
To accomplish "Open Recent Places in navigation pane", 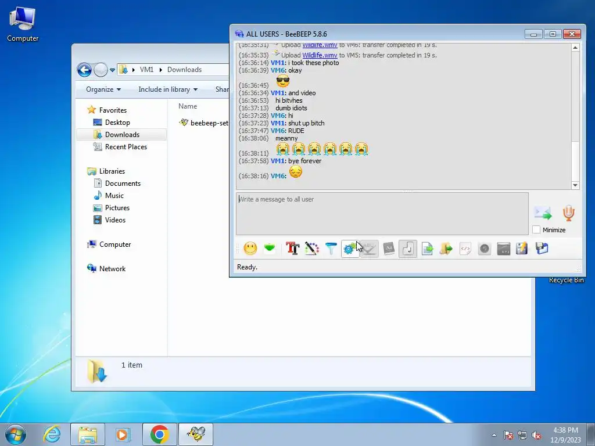I will tap(126, 147).
